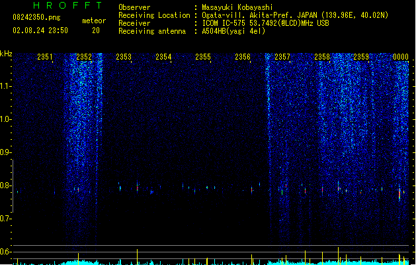
Task: Click the 2359 time marker
Action: pos(361,57)
